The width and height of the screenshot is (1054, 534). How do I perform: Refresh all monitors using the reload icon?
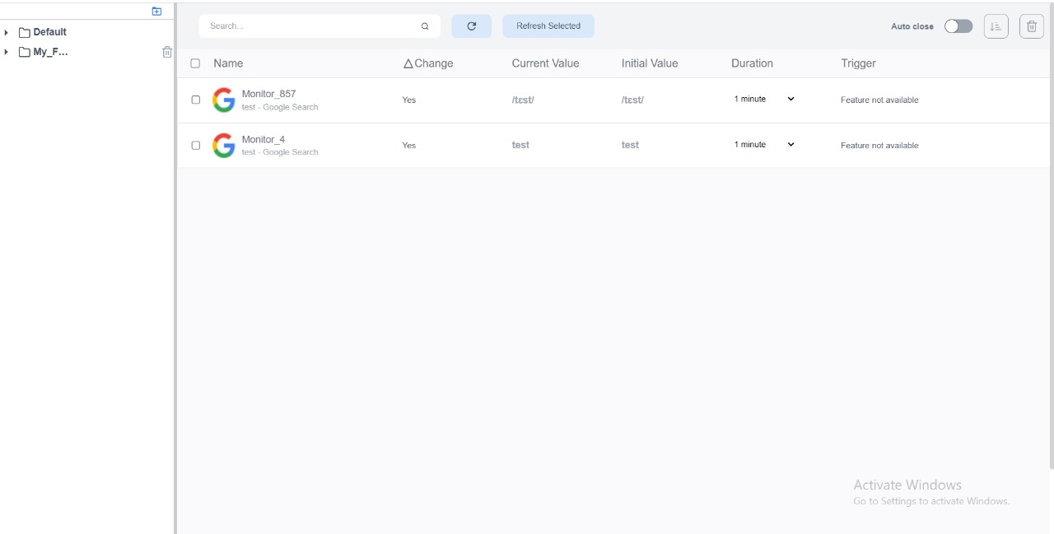click(x=470, y=26)
